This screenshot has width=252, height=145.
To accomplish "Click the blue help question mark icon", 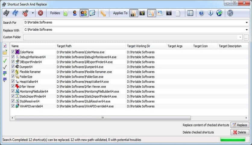I will [201, 13].
